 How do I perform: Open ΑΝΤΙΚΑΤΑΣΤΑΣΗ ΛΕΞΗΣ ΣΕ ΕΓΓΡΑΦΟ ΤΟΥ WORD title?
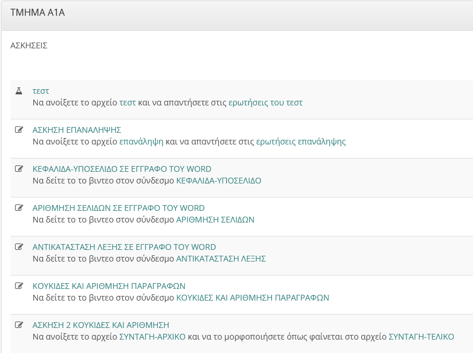(x=124, y=247)
